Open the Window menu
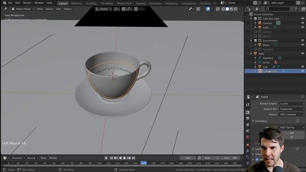This screenshot has width=306, height=172. pos(39,3)
